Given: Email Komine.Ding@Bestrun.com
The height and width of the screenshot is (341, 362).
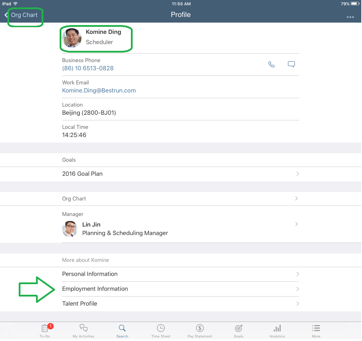Looking at the screenshot, I should click(99, 90).
